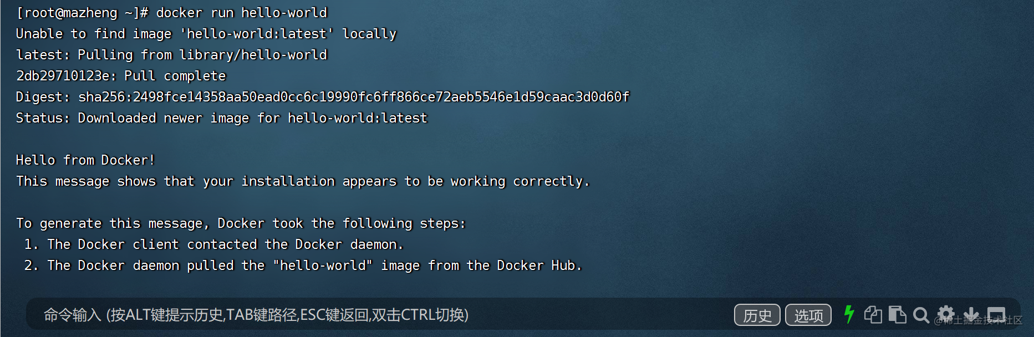1034x337 pixels.
Task: Click the paste clipboard icon
Action: pos(897,315)
